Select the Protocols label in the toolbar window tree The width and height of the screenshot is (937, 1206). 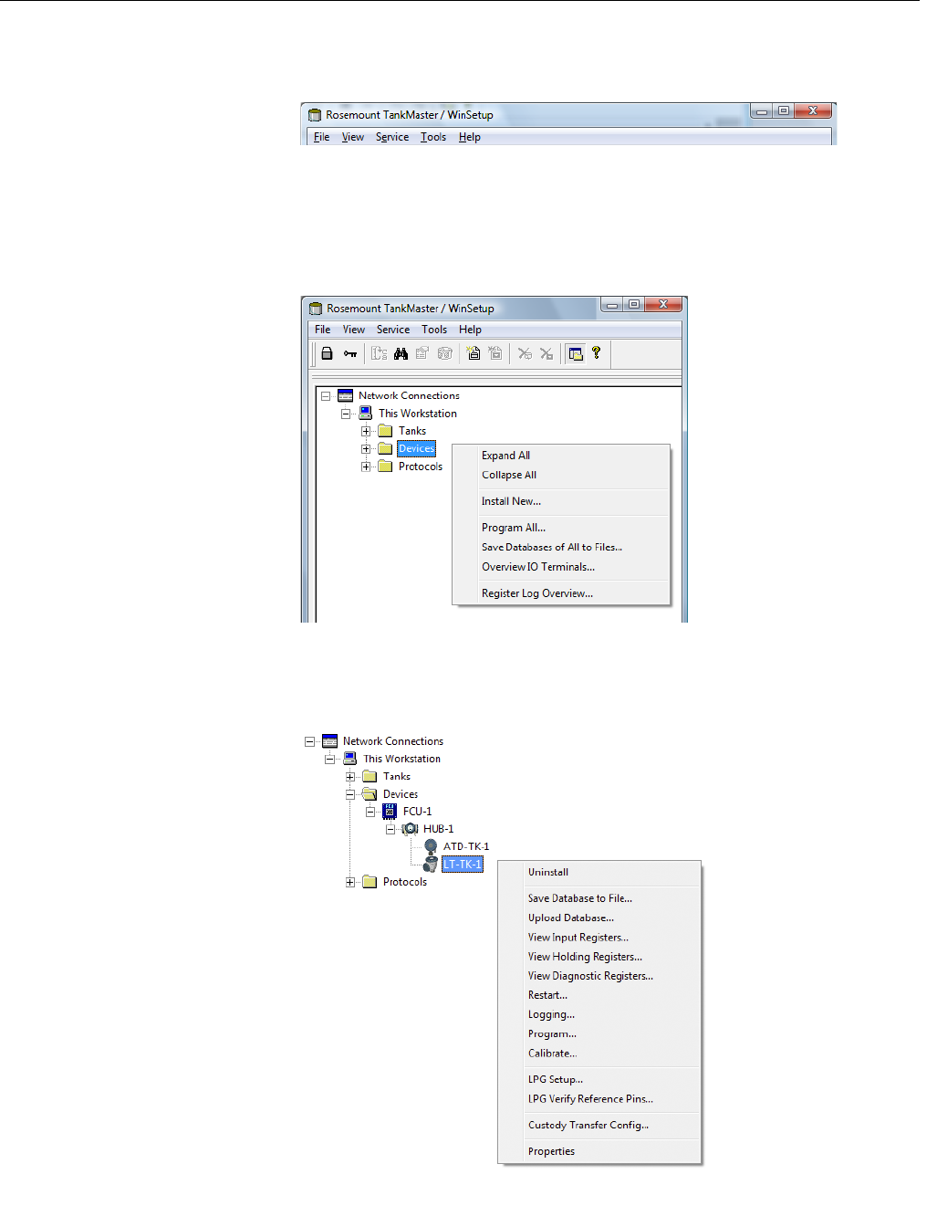coord(421,467)
